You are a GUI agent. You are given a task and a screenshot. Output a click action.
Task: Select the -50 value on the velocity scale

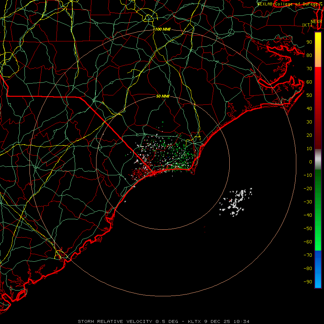tap(308, 229)
